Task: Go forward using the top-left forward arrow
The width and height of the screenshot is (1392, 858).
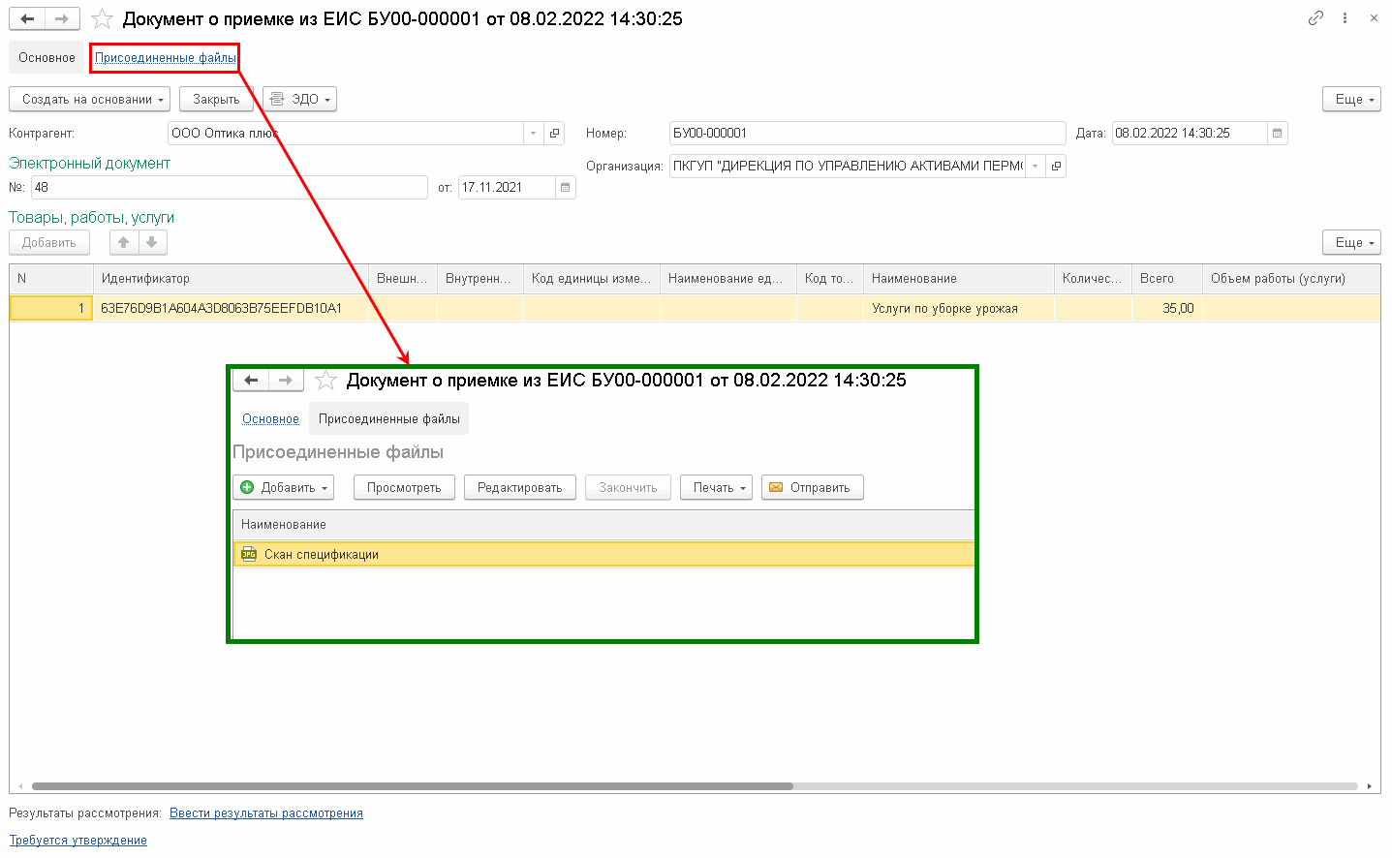Action: [62, 18]
